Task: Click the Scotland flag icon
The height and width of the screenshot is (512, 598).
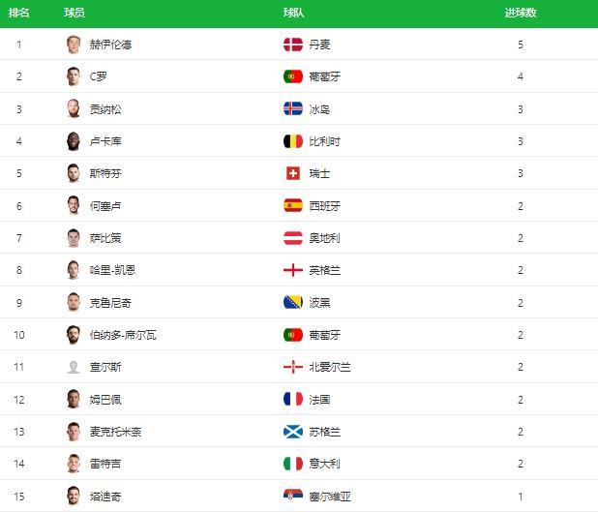Action: [x=293, y=432]
